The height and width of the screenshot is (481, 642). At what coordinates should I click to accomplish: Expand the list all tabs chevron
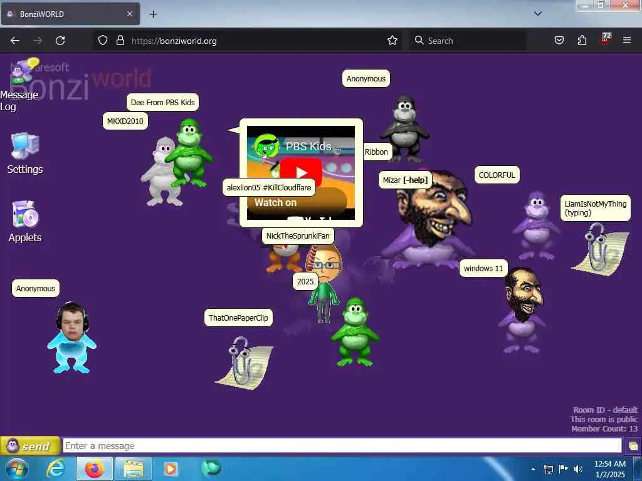[x=537, y=14]
